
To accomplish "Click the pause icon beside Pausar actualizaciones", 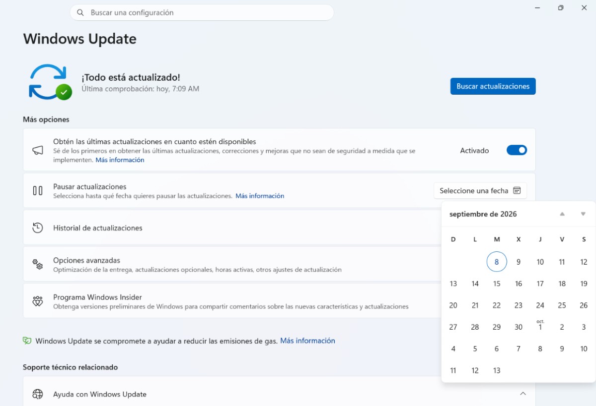I will coord(38,190).
